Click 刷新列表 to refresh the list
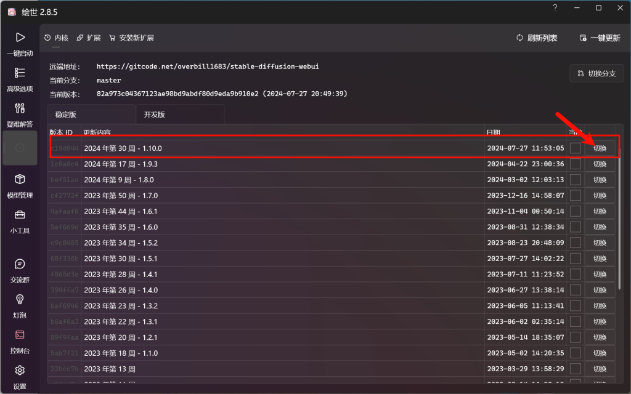This screenshot has height=394, width=631. pos(537,38)
